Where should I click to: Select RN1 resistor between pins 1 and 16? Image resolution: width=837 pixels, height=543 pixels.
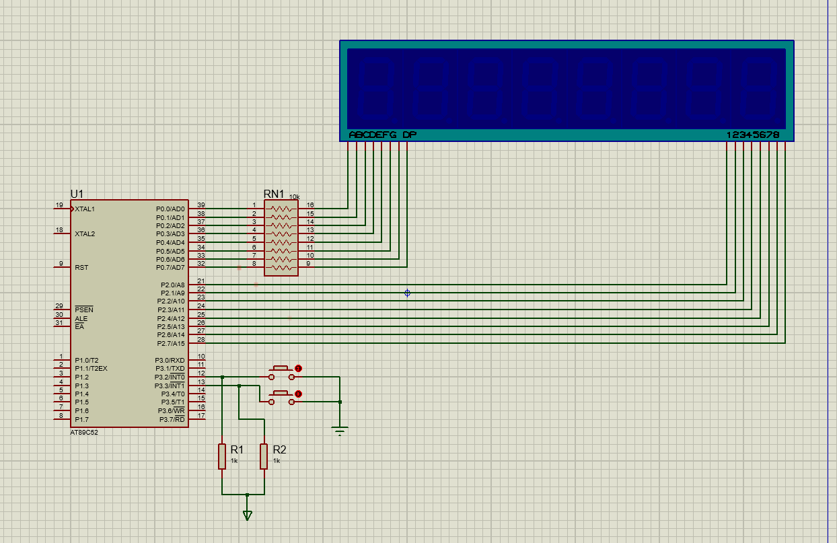click(x=281, y=209)
